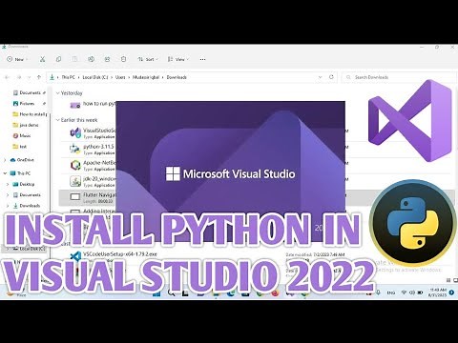
Task: Select OneDrive in sidebar
Action: coord(22,160)
